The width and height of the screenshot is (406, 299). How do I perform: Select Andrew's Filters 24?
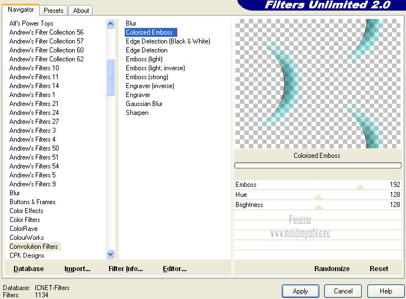point(34,113)
